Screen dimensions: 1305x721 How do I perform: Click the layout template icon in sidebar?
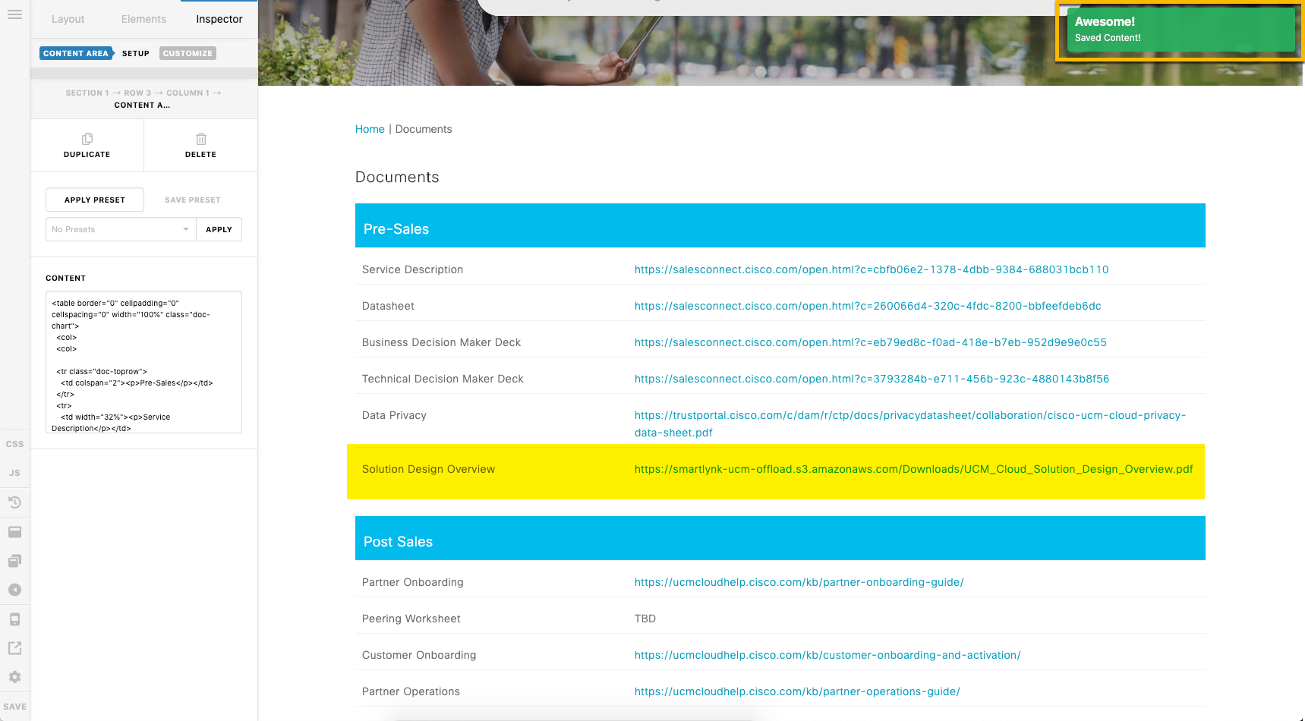14,531
